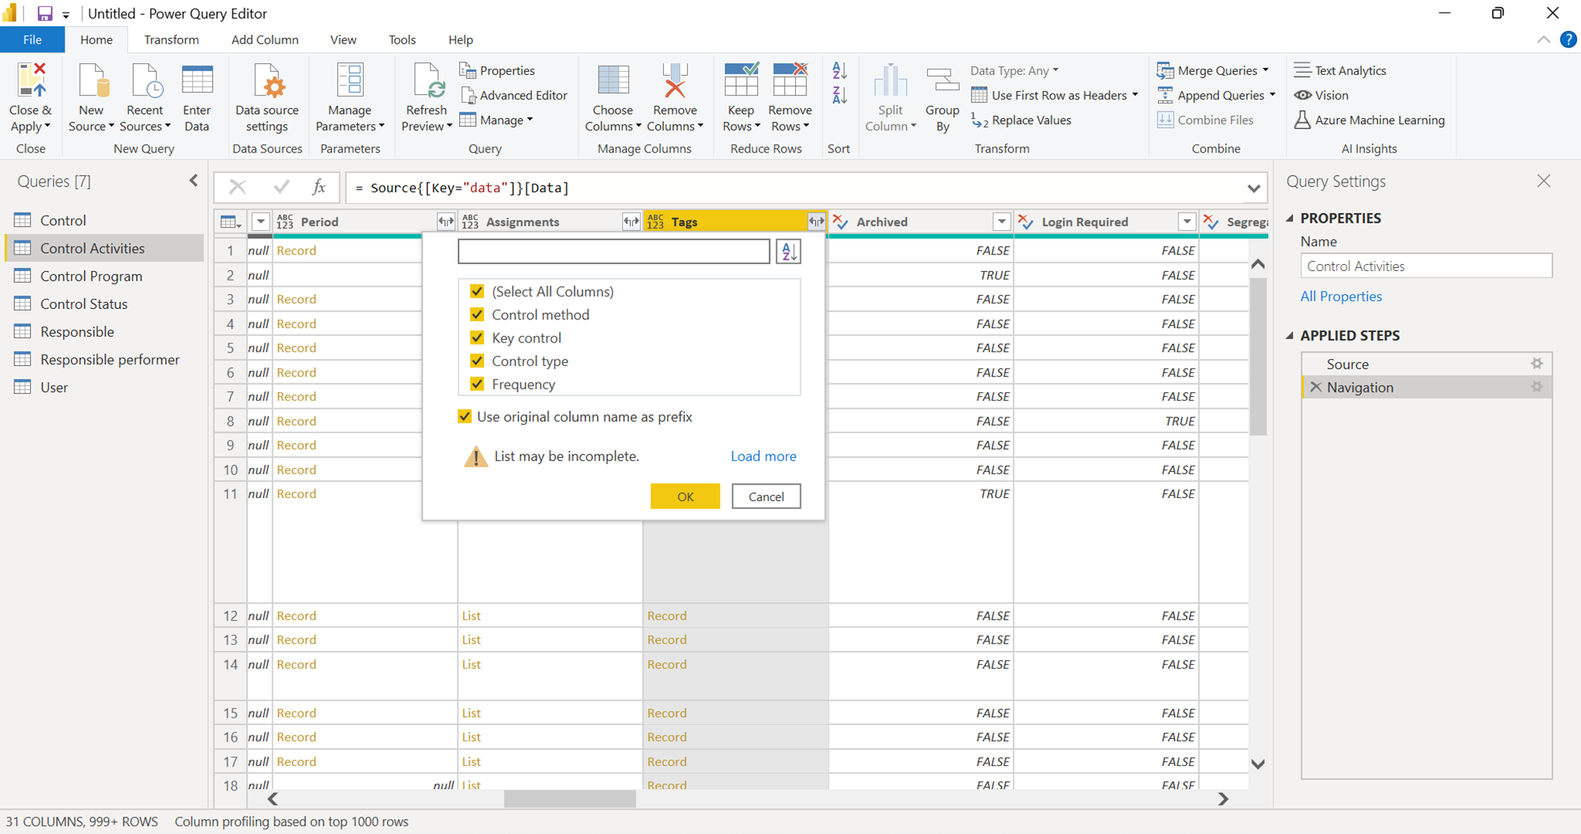Open the help question mark icon
The image size is (1581, 834).
(1568, 40)
